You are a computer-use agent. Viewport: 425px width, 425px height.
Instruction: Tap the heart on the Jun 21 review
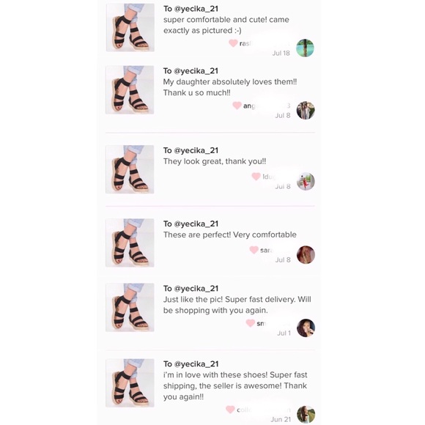(x=230, y=410)
